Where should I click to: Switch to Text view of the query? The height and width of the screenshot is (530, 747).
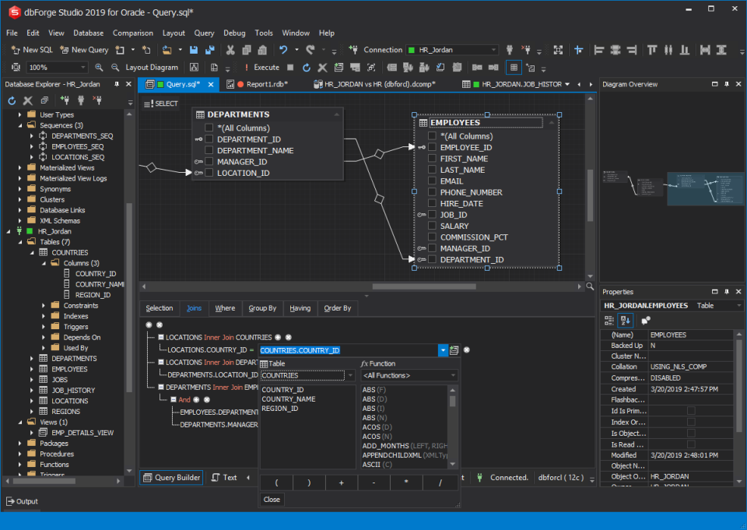point(231,477)
